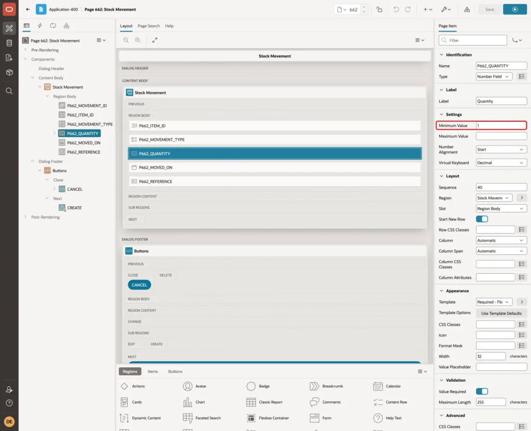The height and width of the screenshot is (431, 531).
Task: Expand the layout to full screen
Action: [x=155, y=40]
